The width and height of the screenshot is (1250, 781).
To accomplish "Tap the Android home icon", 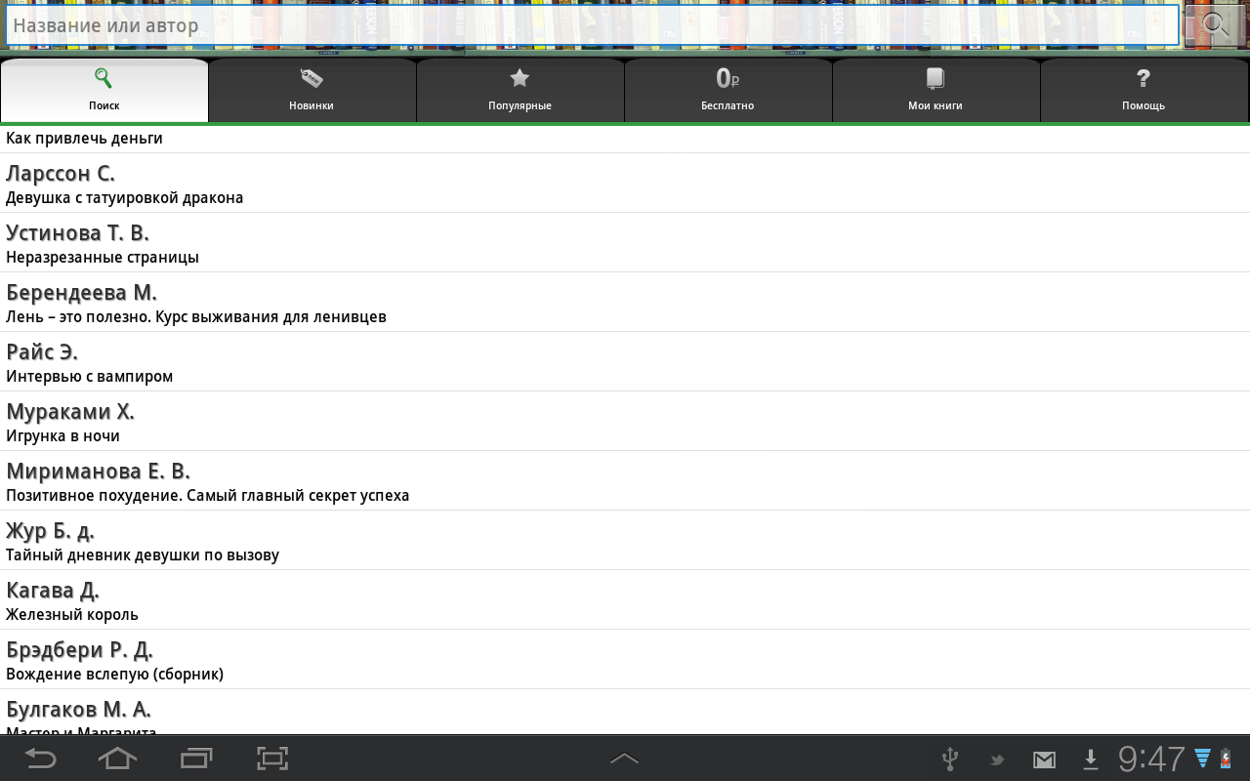I will point(117,759).
